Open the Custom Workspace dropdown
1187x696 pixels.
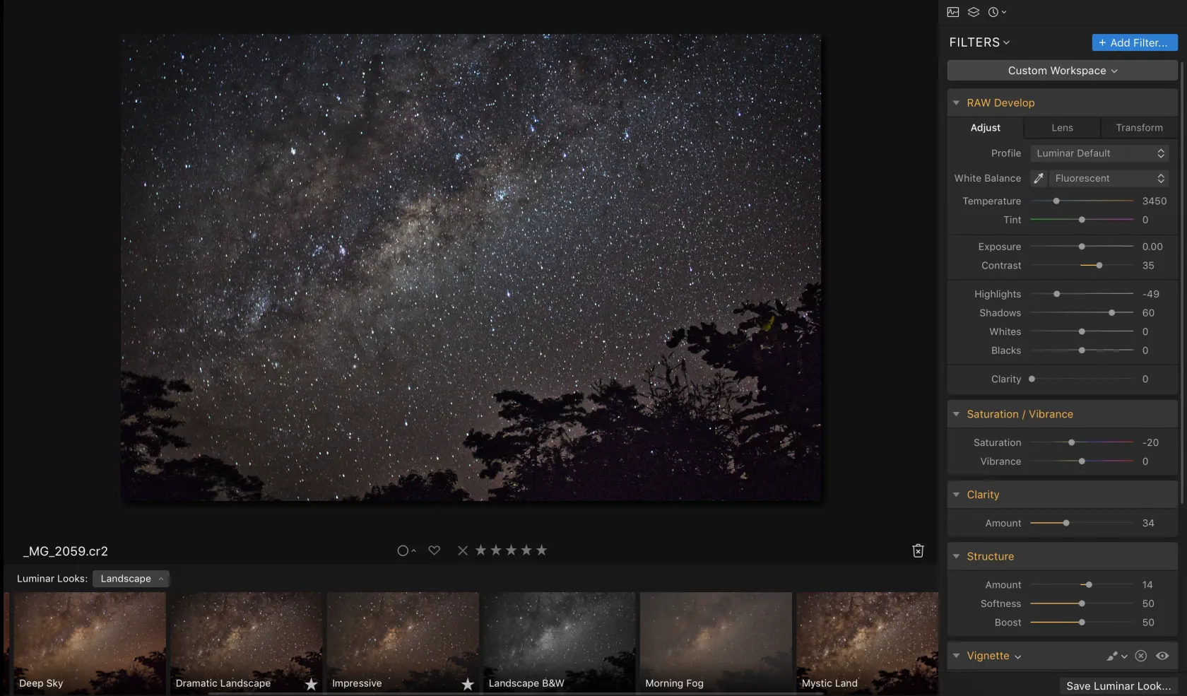[x=1062, y=71]
